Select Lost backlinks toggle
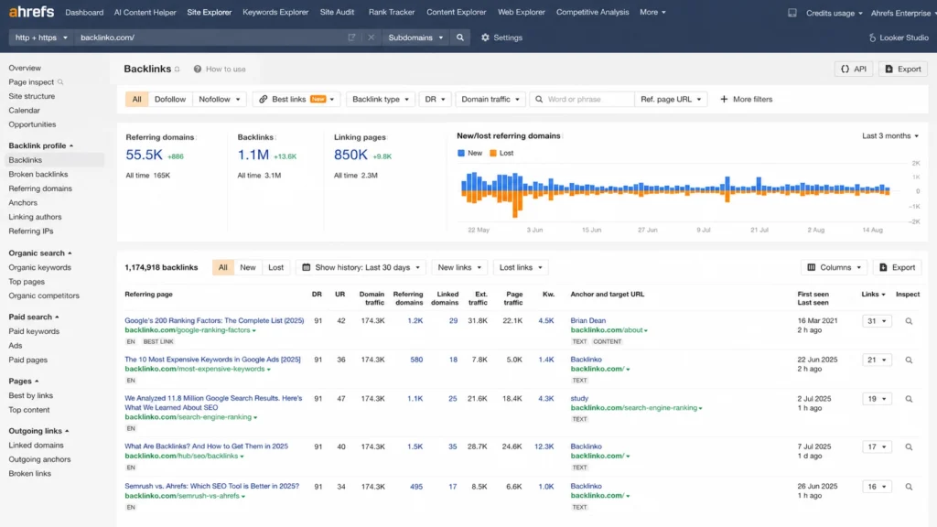The height and width of the screenshot is (527, 937). point(275,267)
